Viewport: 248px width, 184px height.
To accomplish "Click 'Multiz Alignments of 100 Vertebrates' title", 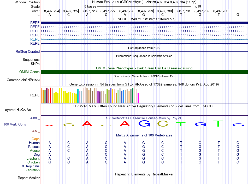I will [144, 135].
